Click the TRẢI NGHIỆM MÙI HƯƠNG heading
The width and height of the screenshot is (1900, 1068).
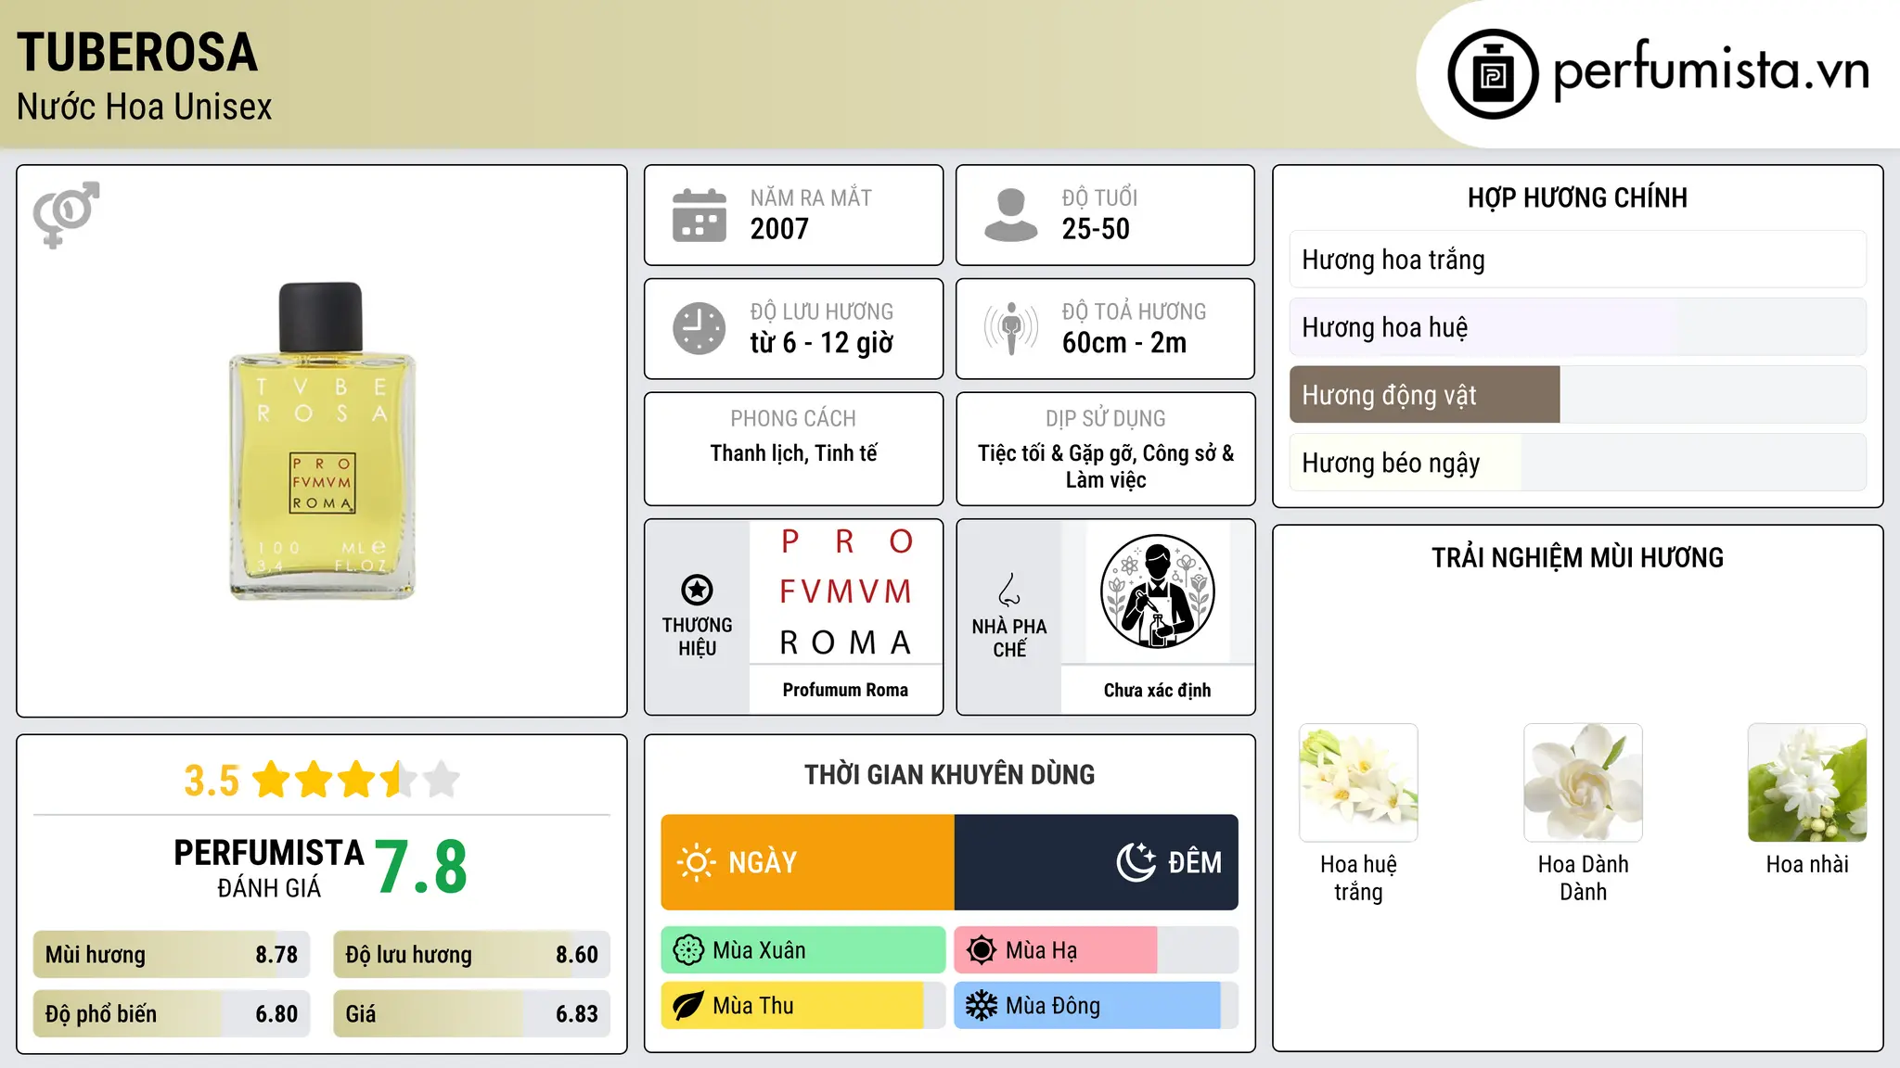[x=1577, y=557]
